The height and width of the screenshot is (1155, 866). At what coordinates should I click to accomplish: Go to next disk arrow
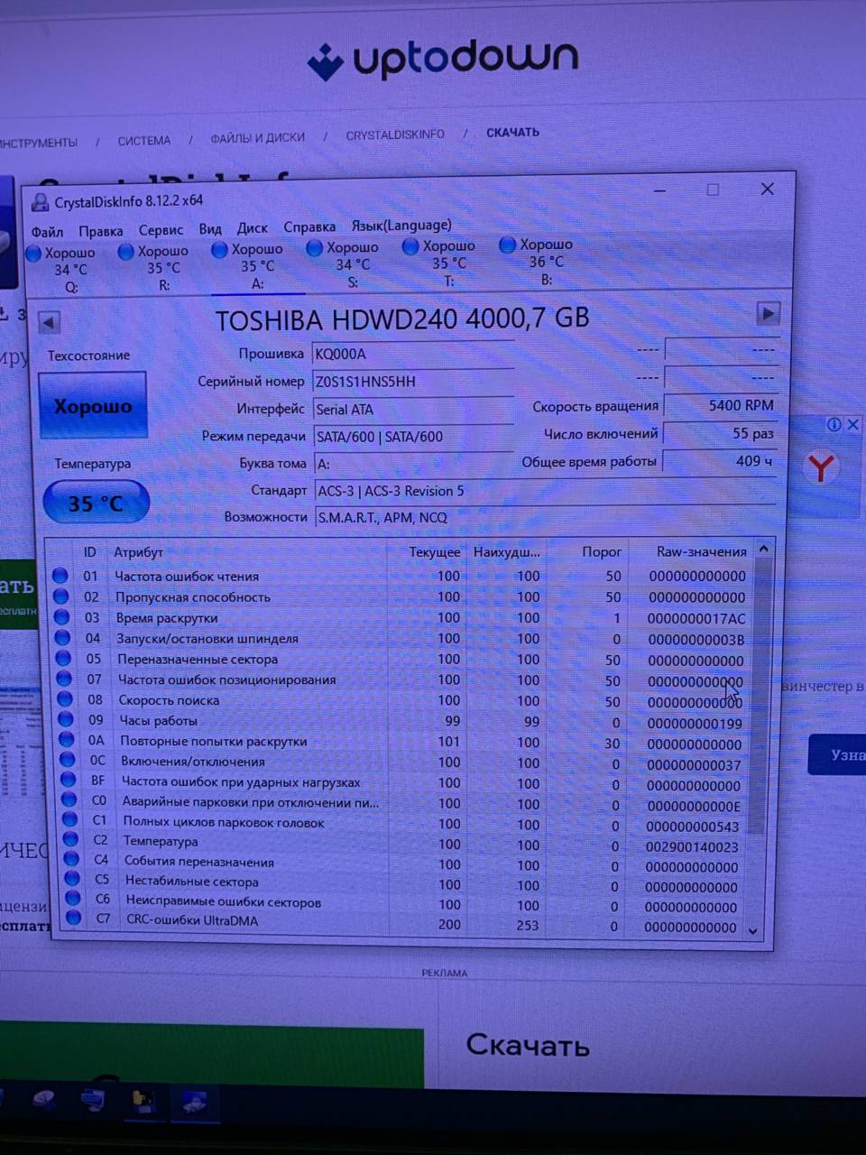768,313
